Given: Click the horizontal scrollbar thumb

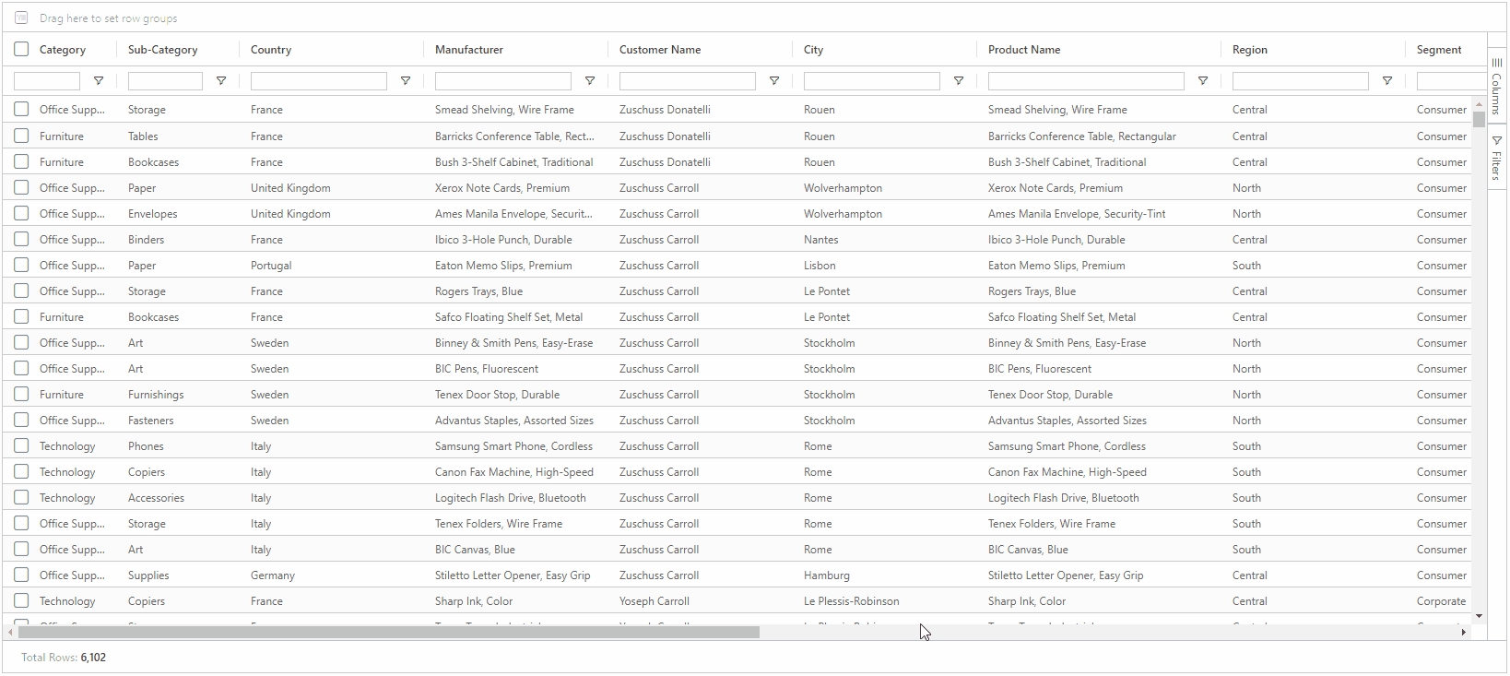Looking at the screenshot, I should [387, 633].
